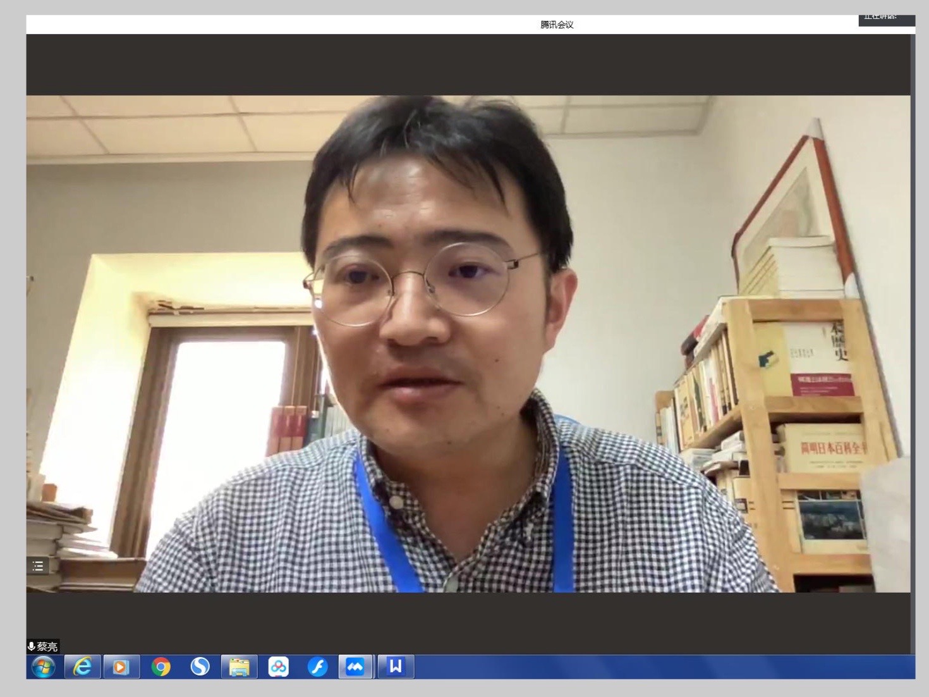The height and width of the screenshot is (697, 929).
Task: Launch Google Chrome from the taskbar
Action: pyautogui.click(x=161, y=667)
